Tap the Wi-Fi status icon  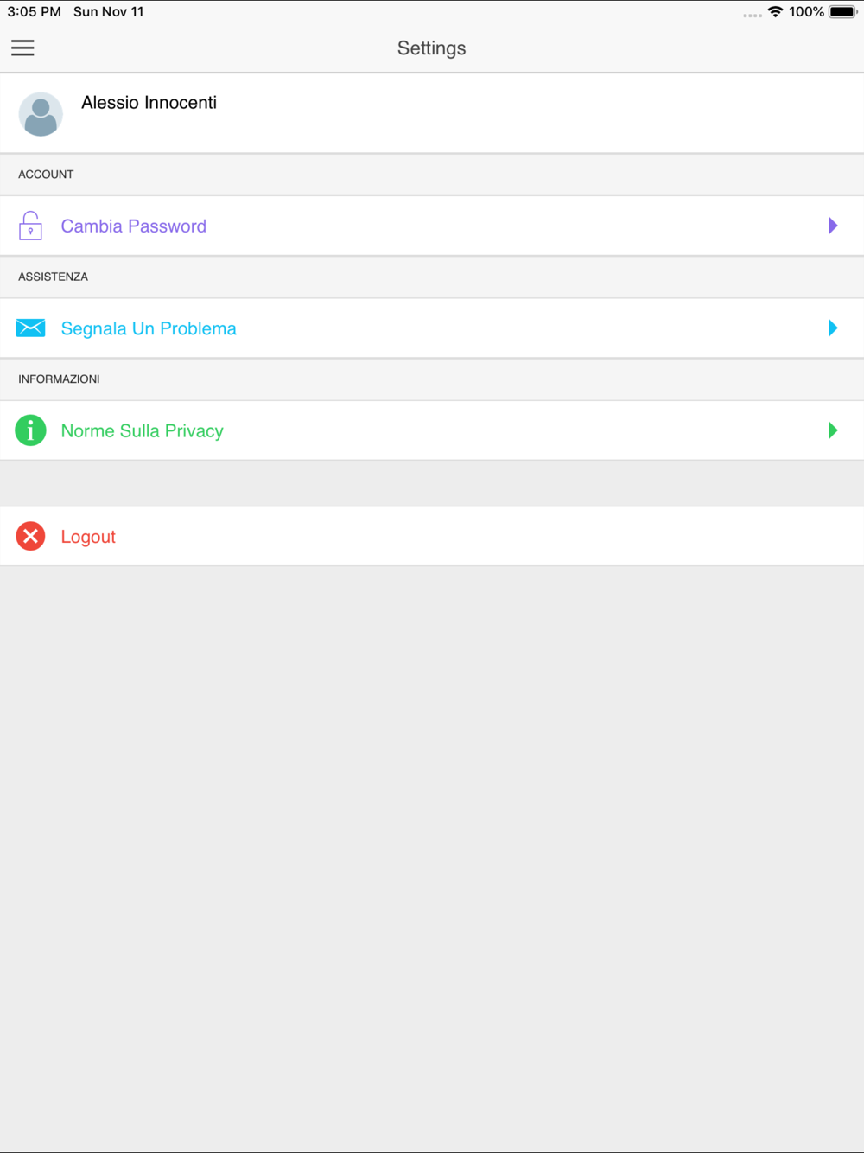tap(775, 12)
